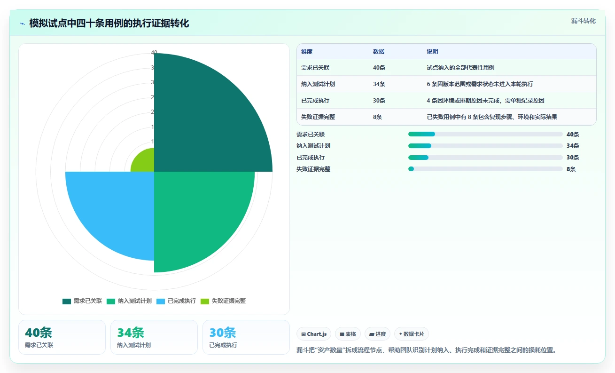Click the 纳入测试计划 progress bar
The height and width of the screenshot is (373, 615).
[485, 146]
